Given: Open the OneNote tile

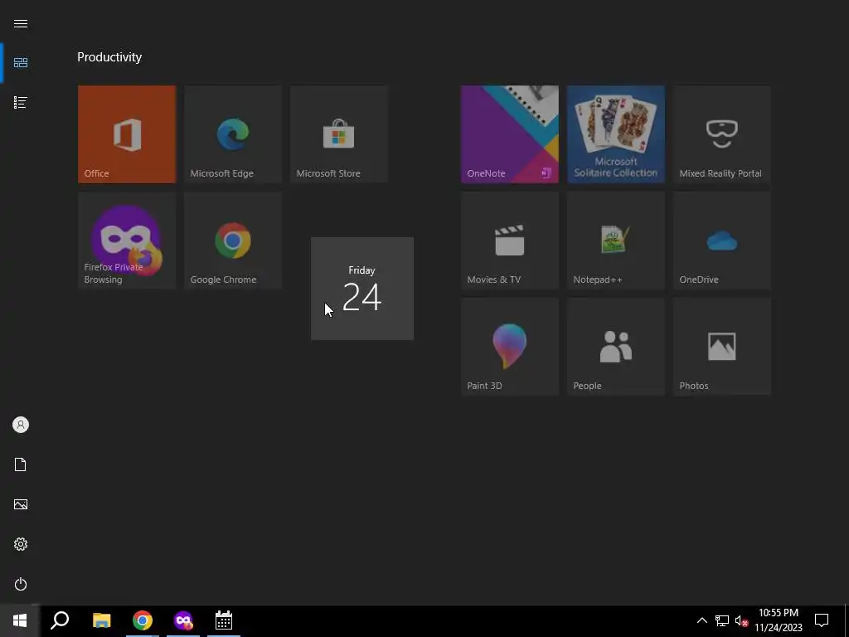Looking at the screenshot, I should pyautogui.click(x=510, y=134).
